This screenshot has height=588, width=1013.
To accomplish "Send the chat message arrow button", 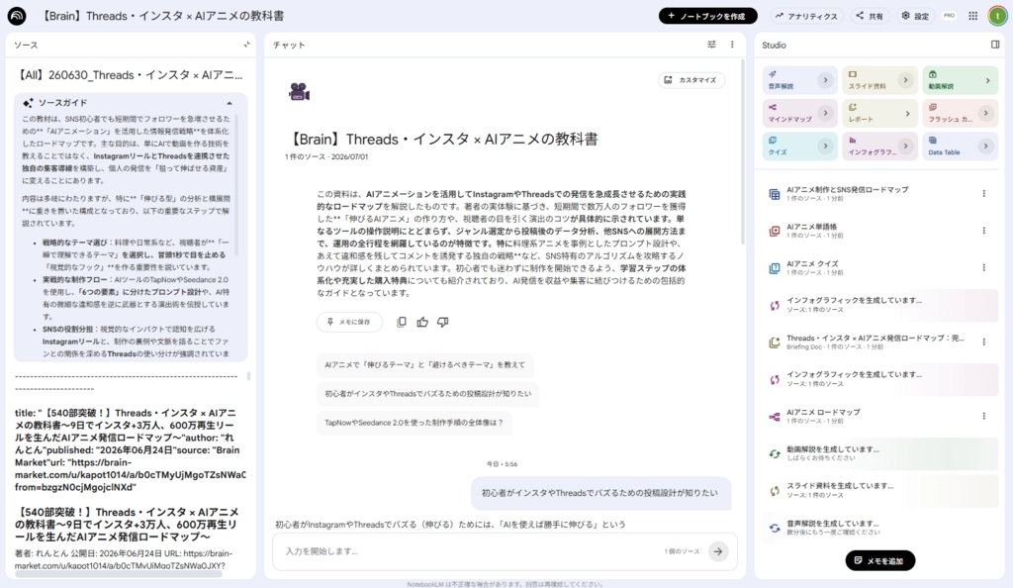I will (x=718, y=551).
